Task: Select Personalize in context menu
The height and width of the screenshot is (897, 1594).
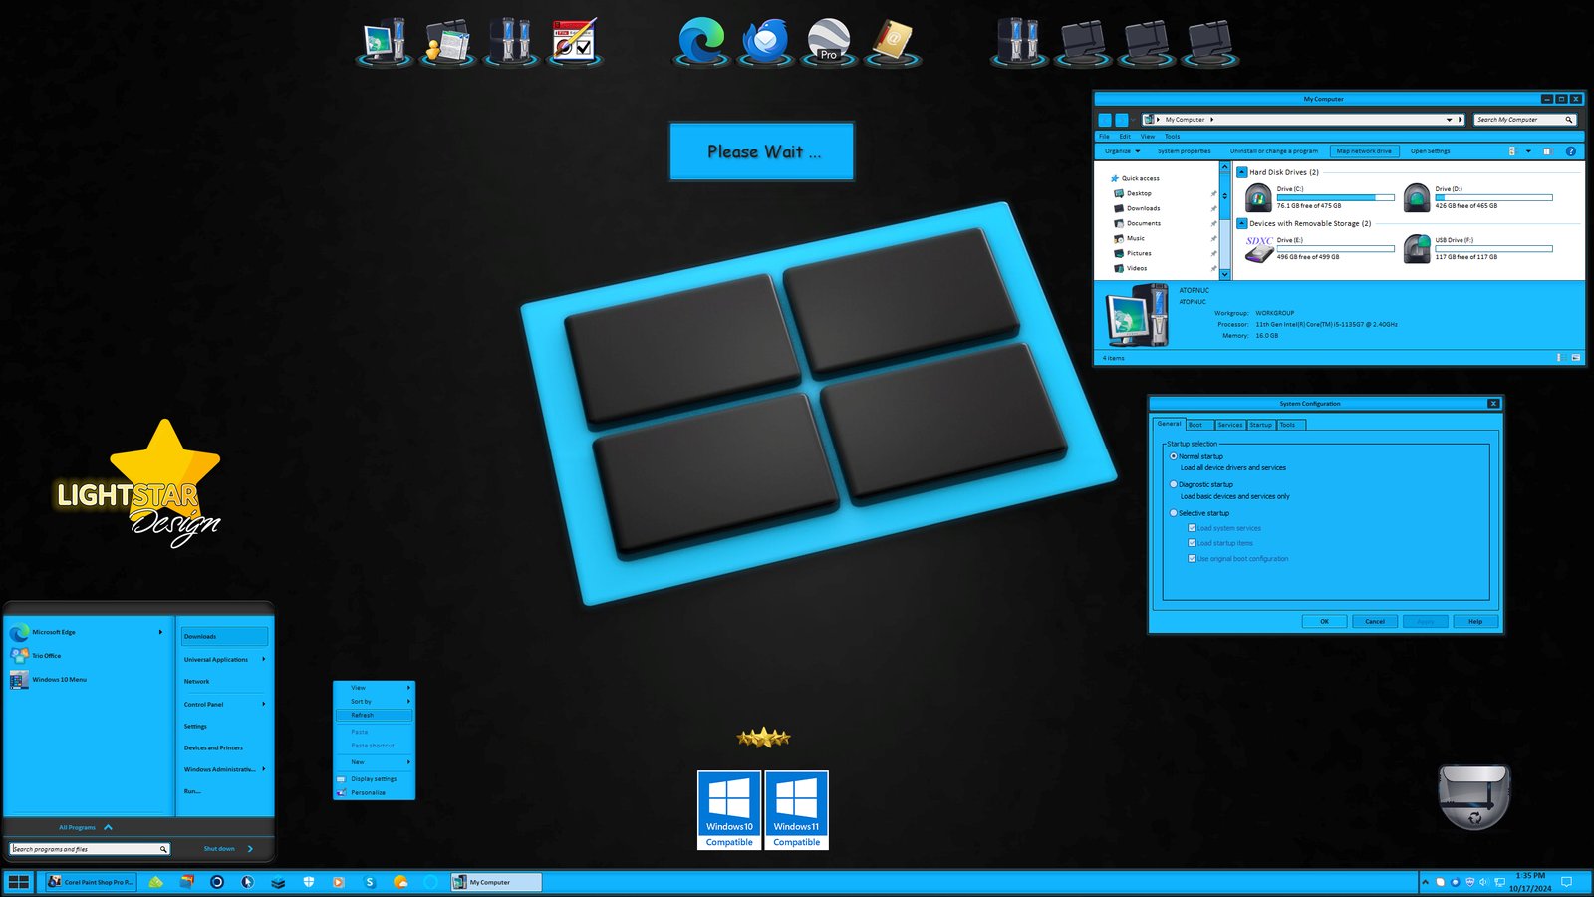Action: click(x=374, y=792)
